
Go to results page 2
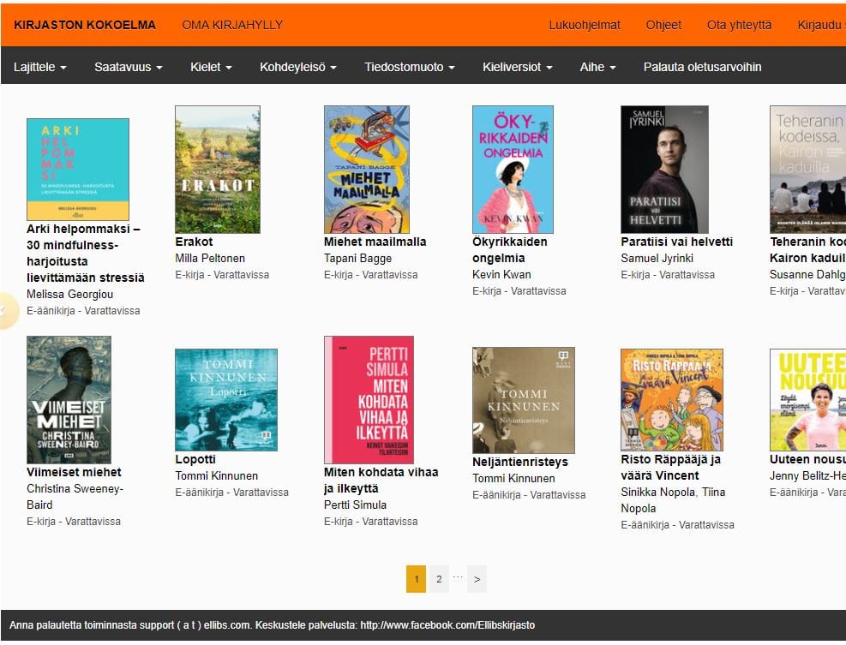coord(439,579)
